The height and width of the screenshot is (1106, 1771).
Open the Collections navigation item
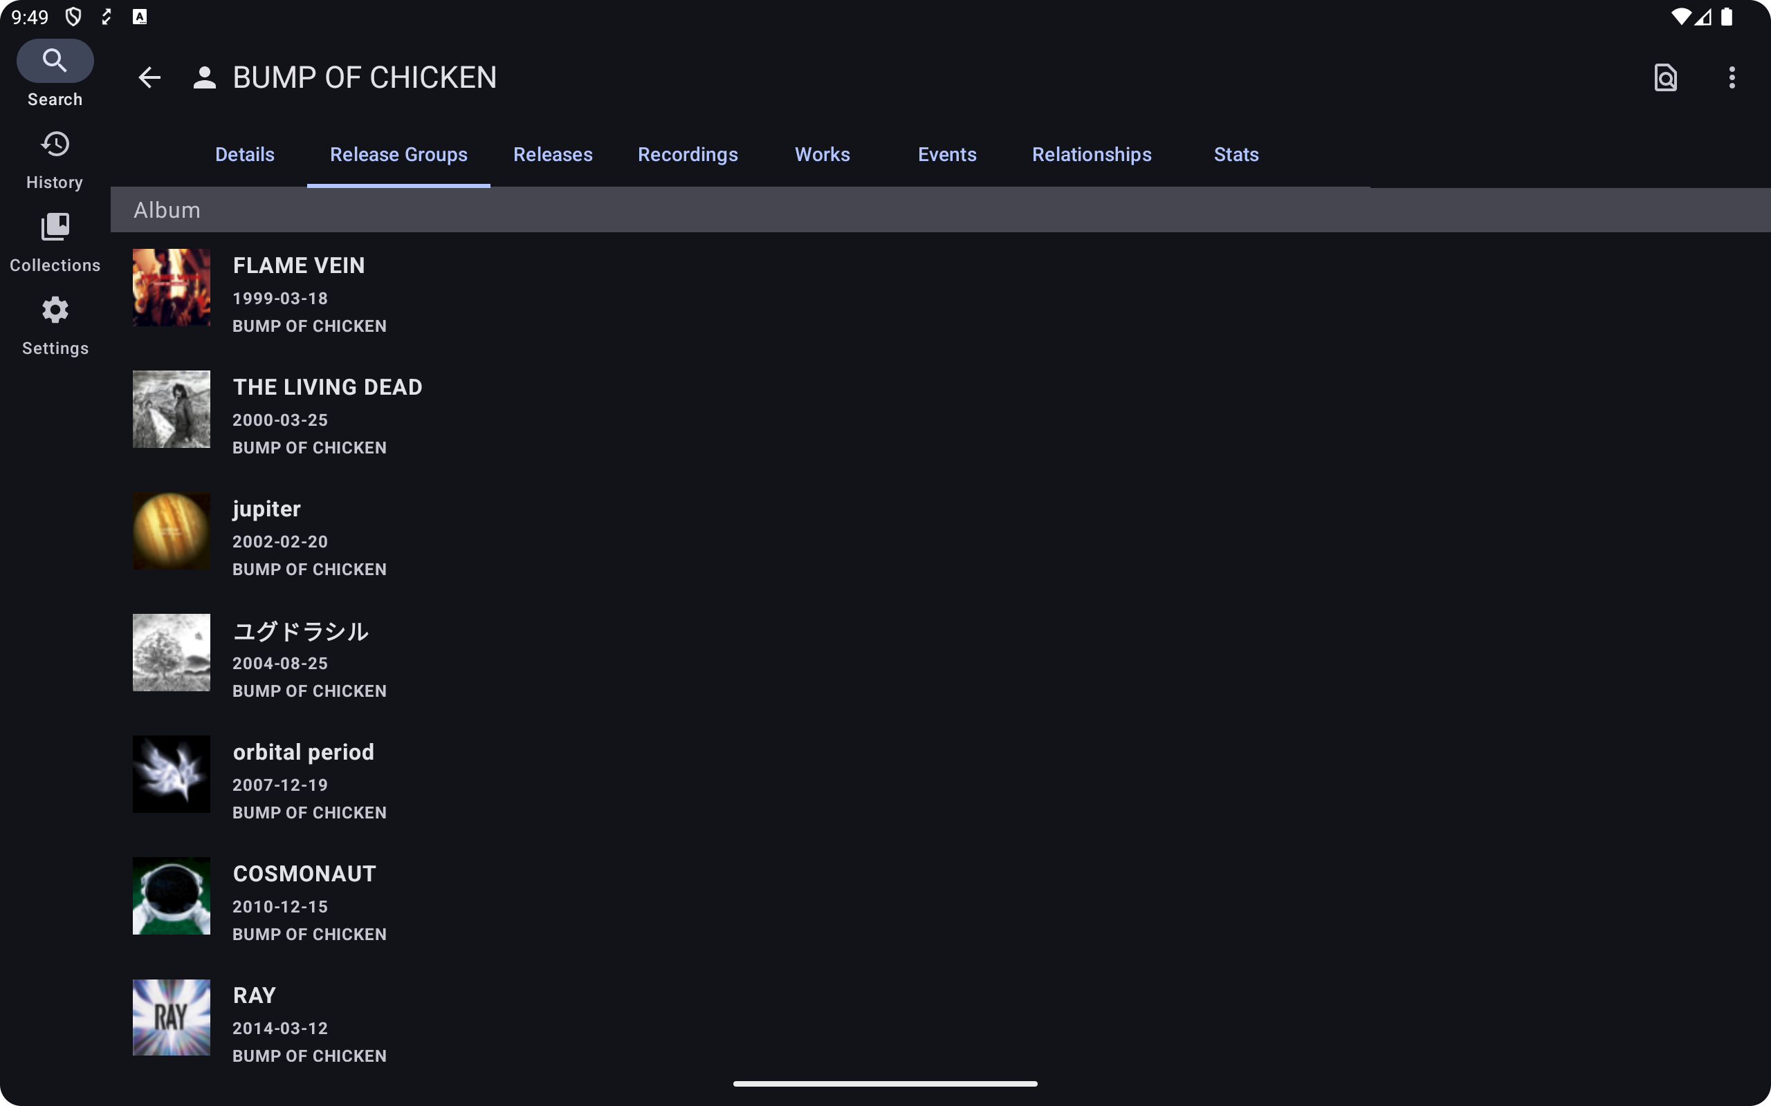pos(55,243)
